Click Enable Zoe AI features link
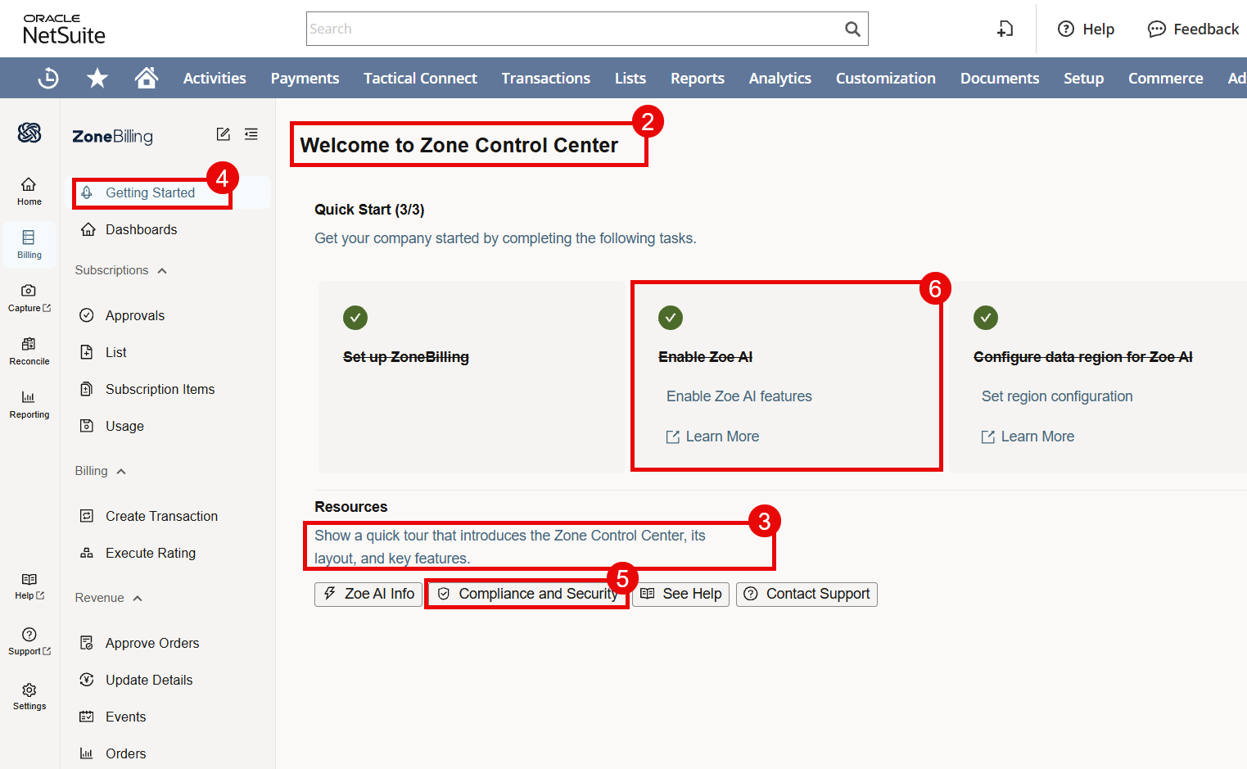Image resolution: width=1247 pixels, height=769 pixels. pos(739,396)
